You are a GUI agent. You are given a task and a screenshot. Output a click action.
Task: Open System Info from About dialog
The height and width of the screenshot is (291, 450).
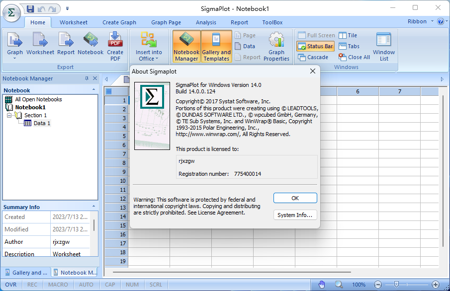[x=295, y=215]
